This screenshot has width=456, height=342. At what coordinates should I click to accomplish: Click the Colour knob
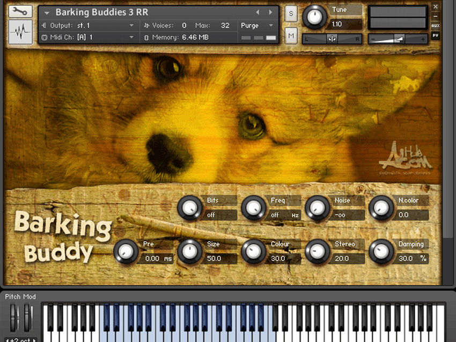click(x=254, y=251)
